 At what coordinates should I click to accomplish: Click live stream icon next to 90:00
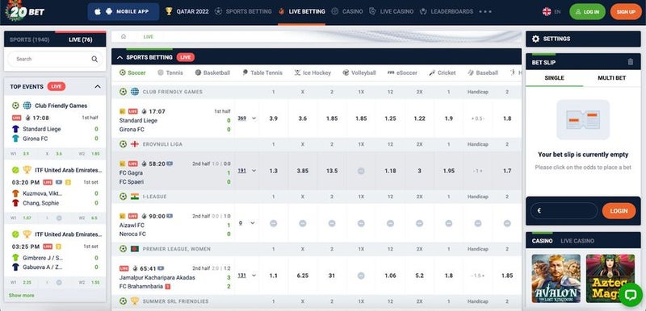[170, 216]
